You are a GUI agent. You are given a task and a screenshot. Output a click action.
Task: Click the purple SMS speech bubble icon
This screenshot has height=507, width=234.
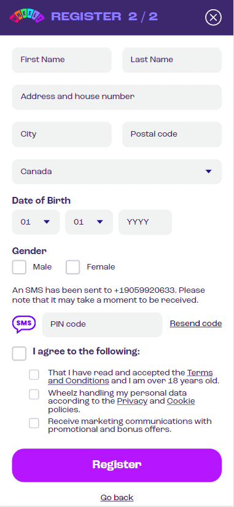point(24,324)
